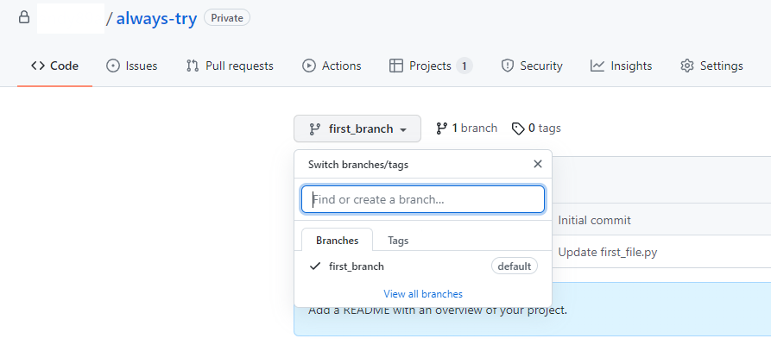
Task: Focus the Find or create a branch field
Action: [423, 199]
